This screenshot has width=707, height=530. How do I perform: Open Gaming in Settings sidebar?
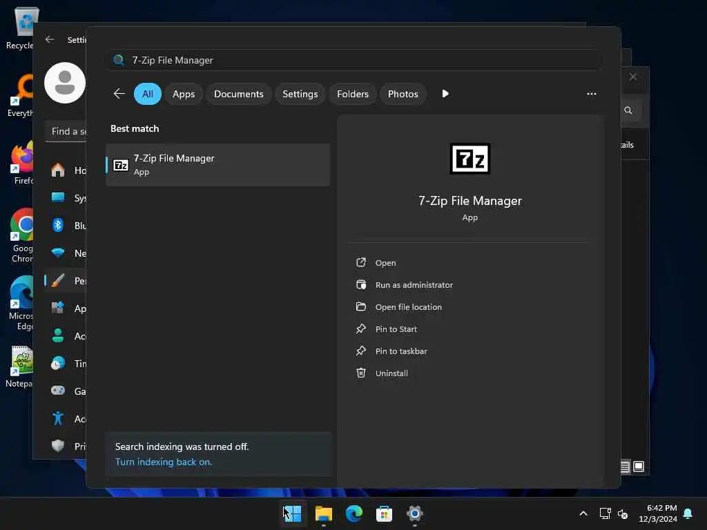tap(66, 391)
